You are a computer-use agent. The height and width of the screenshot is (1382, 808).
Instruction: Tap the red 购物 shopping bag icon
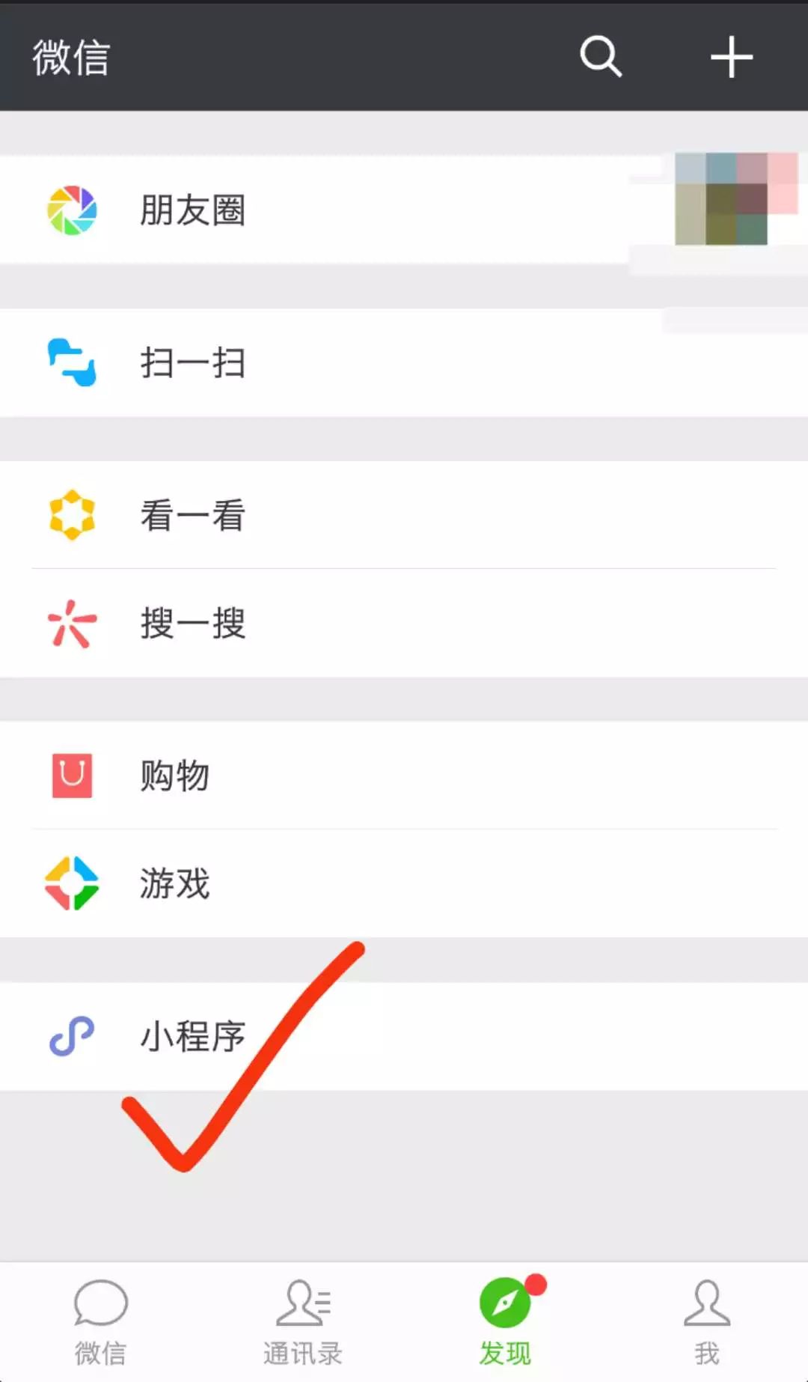click(72, 776)
